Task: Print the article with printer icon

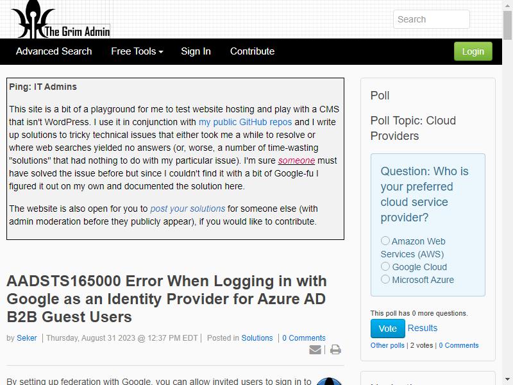Action: pos(335,350)
